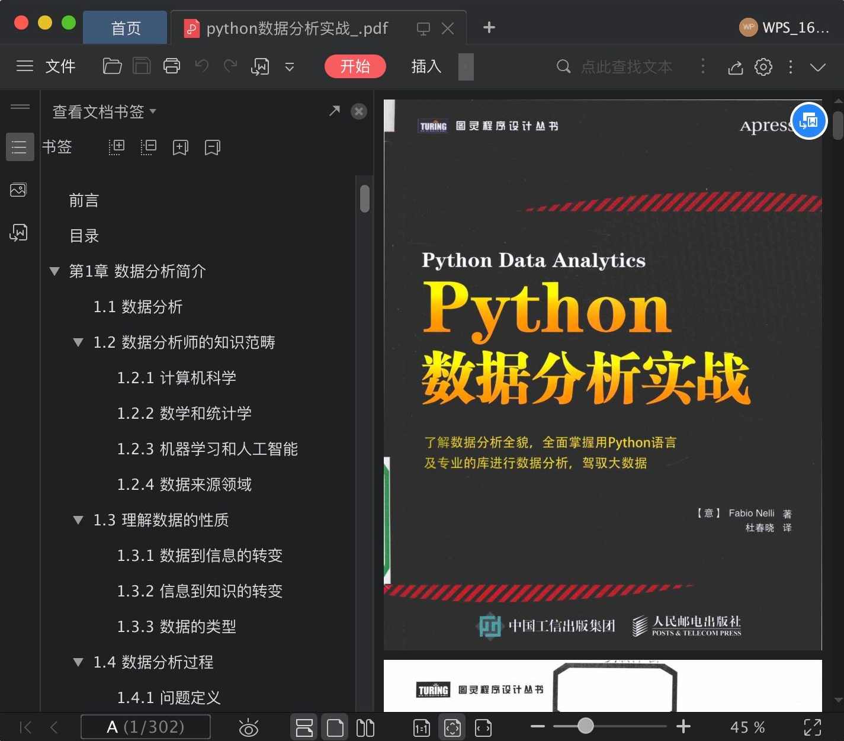Viewport: 844px width, 741px height.
Task: Set zoom to actual size 1:1
Action: point(421,727)
